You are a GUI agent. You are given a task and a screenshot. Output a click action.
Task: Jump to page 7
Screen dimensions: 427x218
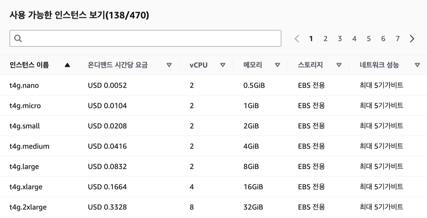(397, 39)
